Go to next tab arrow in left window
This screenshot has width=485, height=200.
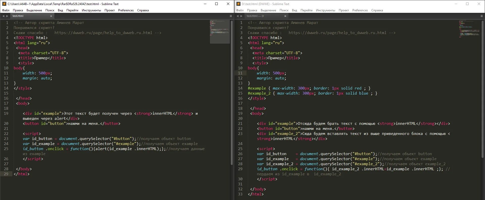click(7, 16)
